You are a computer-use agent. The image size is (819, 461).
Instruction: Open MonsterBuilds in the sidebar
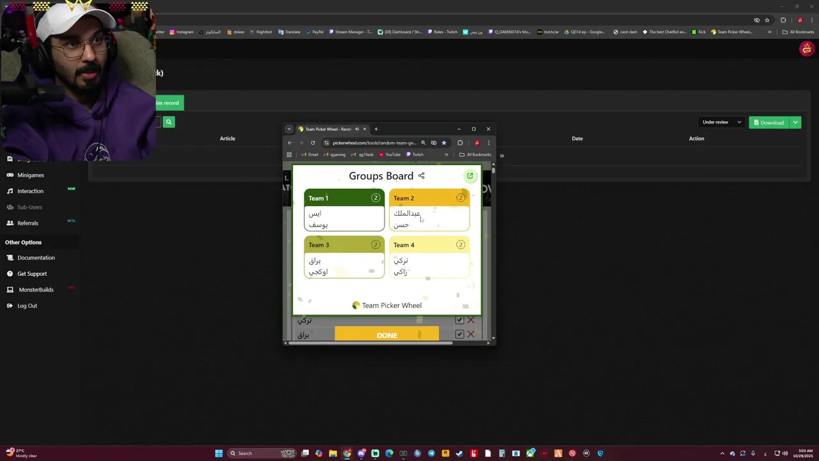[36, 289]
